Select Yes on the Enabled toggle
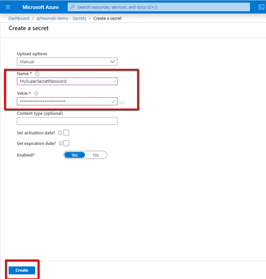The height and width of the screenshot is (279, 266). [75, 155]
